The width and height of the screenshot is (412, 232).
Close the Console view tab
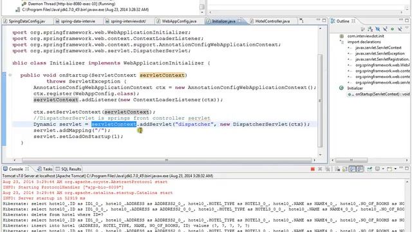pos(27,169)
